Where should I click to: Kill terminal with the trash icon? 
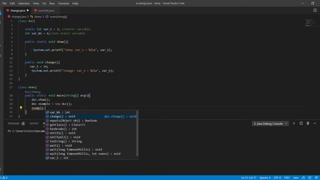point(308,123)
